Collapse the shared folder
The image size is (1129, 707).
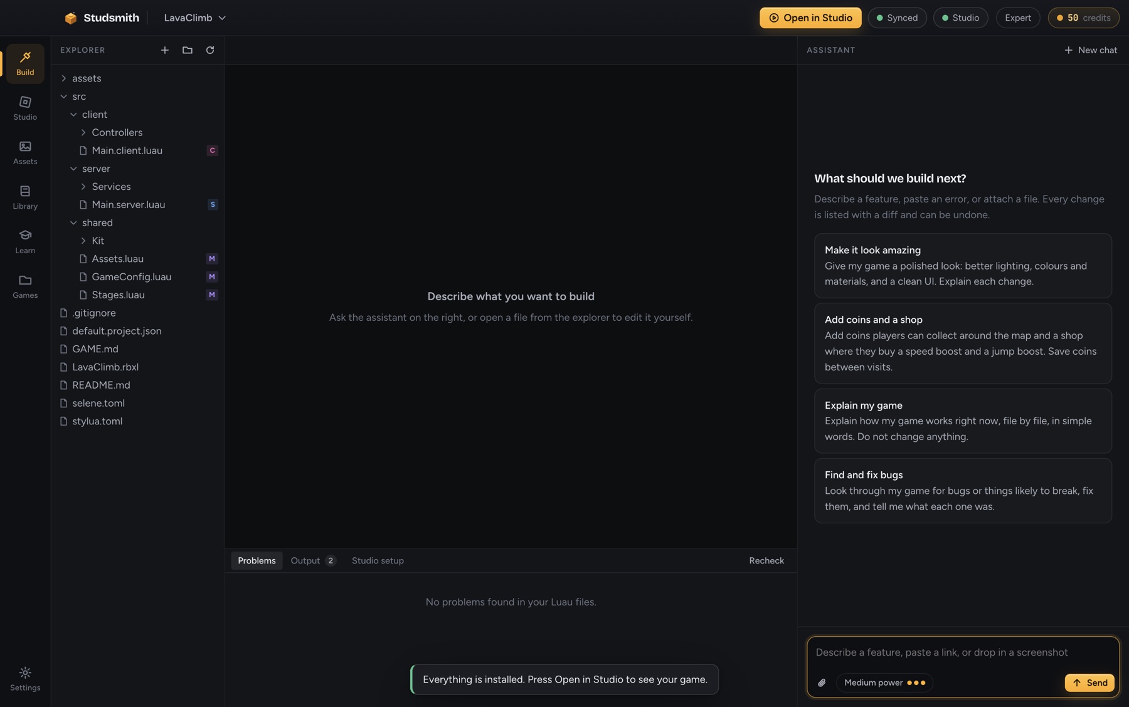pyautogui.click(x=137, y=223)
